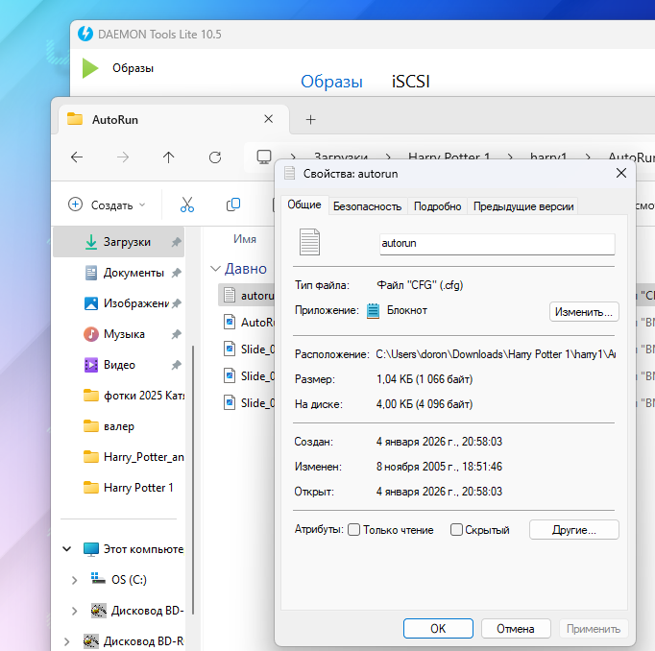Image resolution: width=655 pixels, height=651 pixels.
Task: Open a new Explorer tab with plus
Action: (x=310, y=120)
